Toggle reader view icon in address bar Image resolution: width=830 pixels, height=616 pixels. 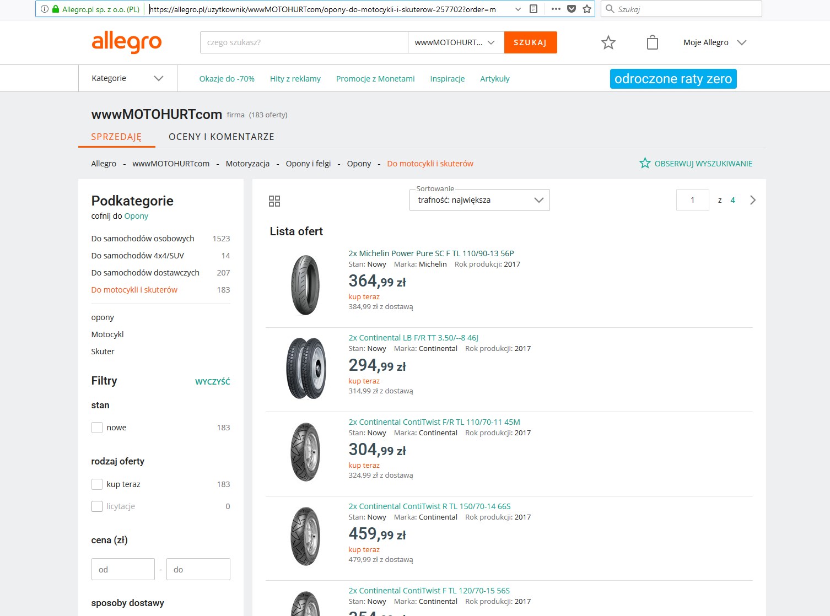tap(533, 9)
